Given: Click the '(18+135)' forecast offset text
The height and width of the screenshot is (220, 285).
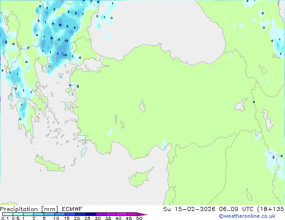Looking at the screenshot, I should [272, 209].
